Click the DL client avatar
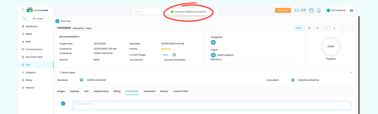Screen dimensions: 378x114 (x=213, y=55)
